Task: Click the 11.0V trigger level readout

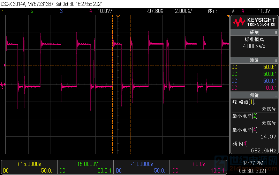Action: (264, 11)
